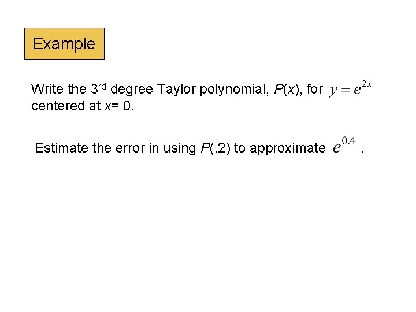Click the word "for" before the formula
This screenshot has height=312, width=416.
pos(314,90)
